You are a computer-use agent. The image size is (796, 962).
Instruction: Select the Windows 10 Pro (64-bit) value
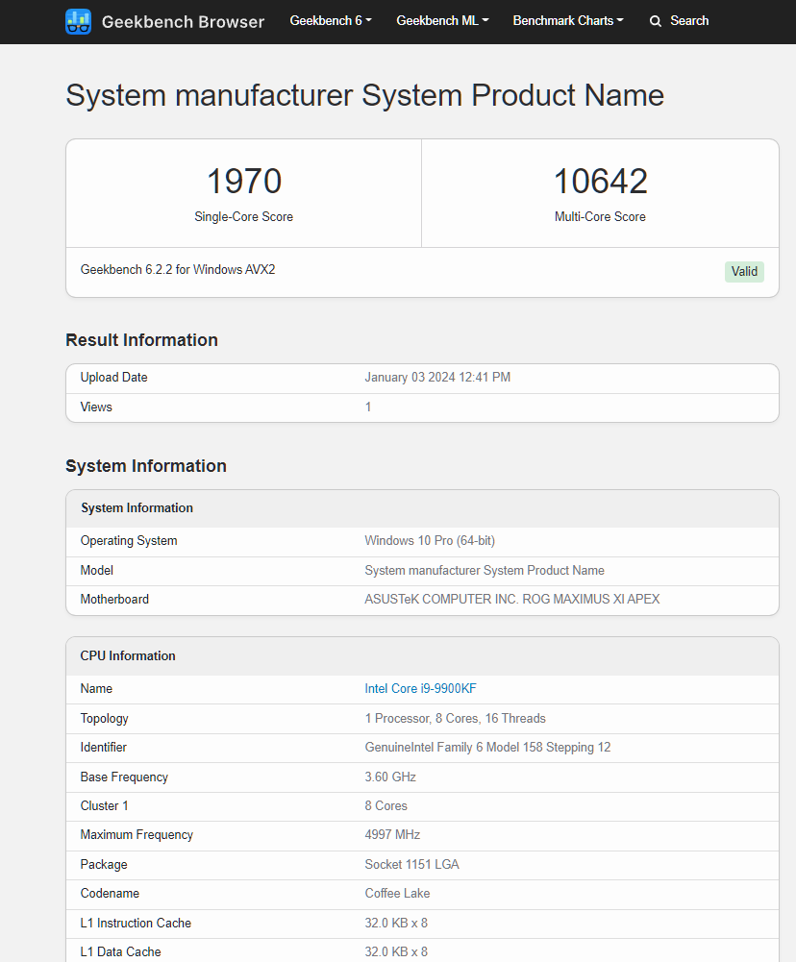(x=430, y=540)
